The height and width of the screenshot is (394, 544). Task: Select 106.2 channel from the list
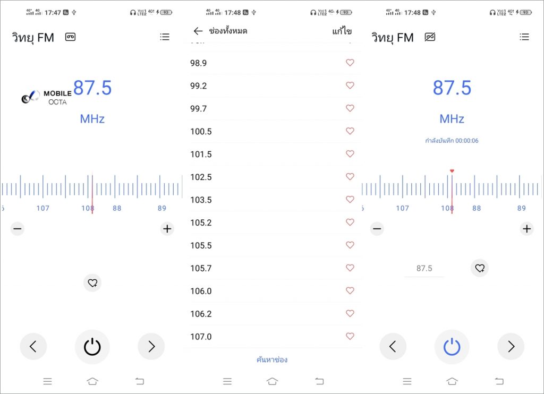click(201, 314)
